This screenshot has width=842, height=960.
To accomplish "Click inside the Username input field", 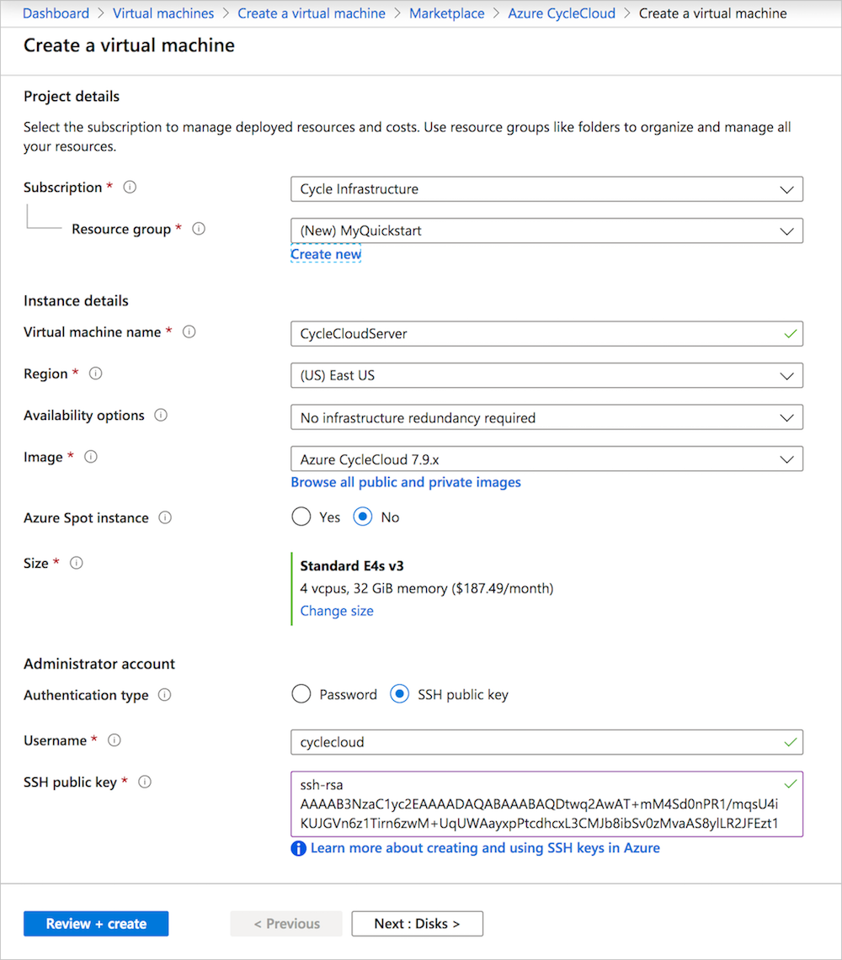I will 547,741.
